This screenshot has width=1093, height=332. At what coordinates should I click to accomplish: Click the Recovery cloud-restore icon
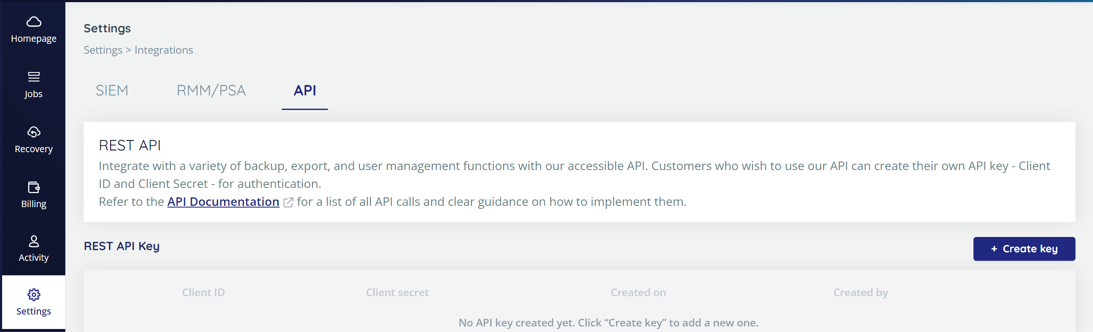[x=34, y=132]
